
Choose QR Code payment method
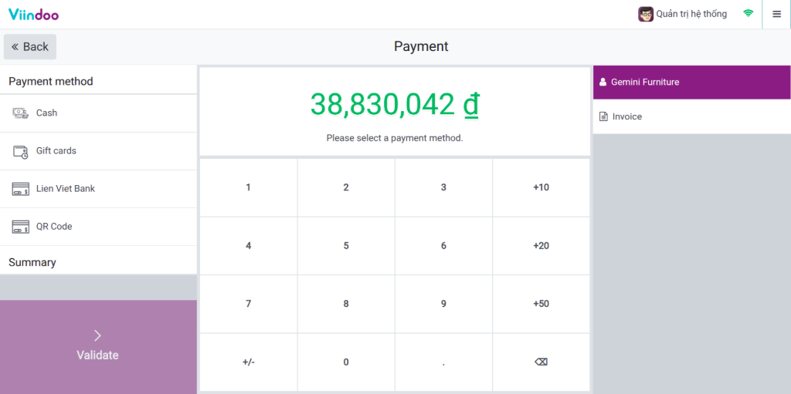[98, 227]
